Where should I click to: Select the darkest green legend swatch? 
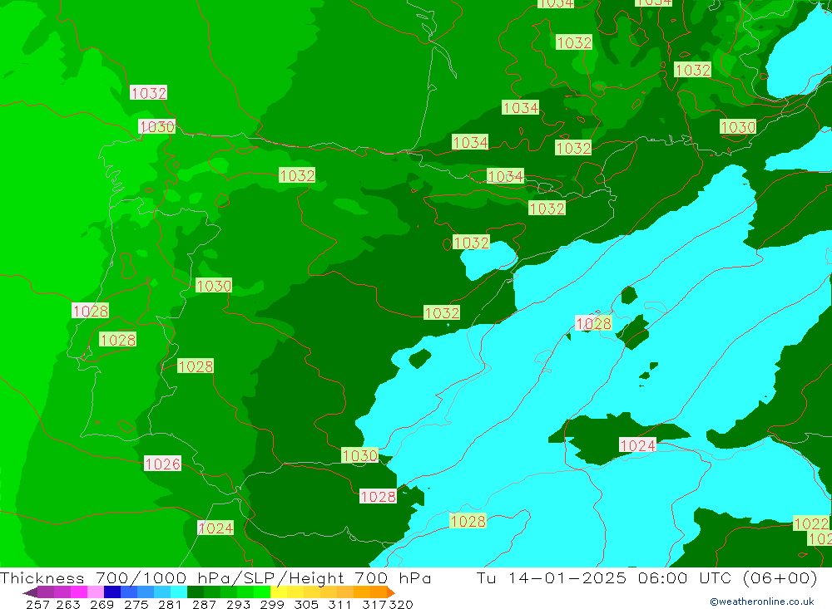coord(196,592)
